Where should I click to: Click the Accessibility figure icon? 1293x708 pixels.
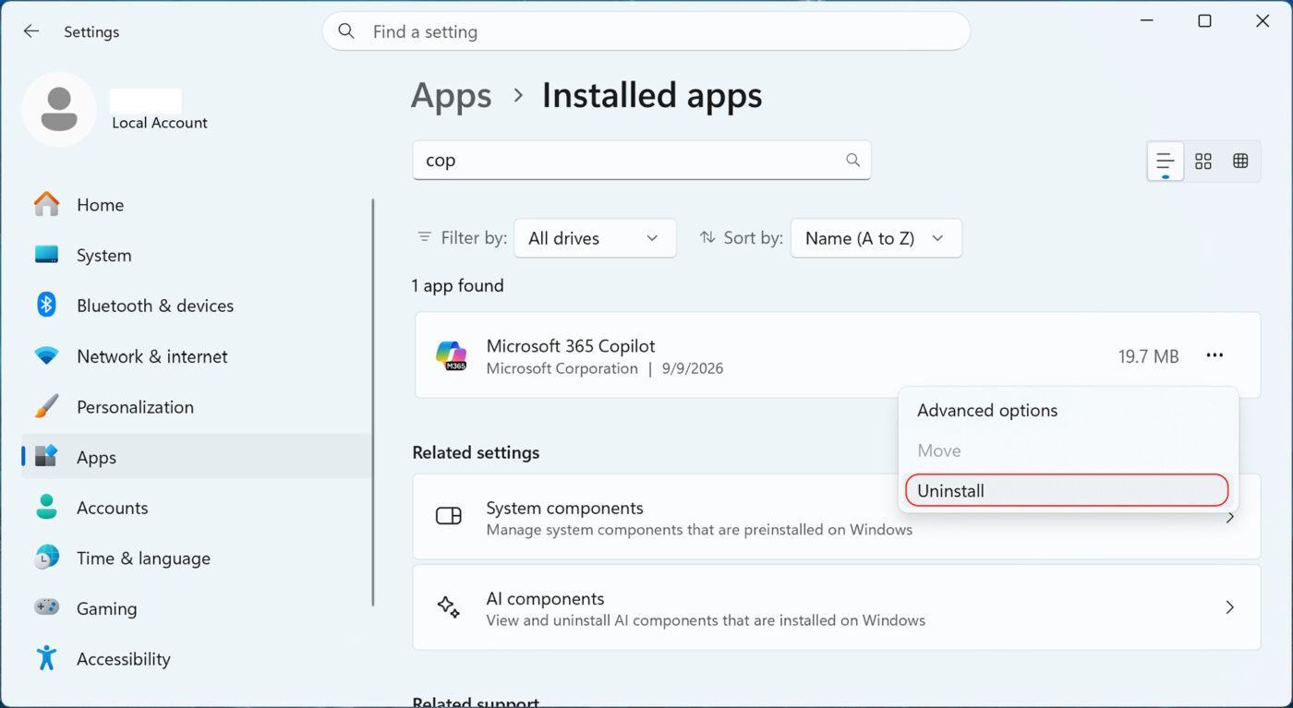[x=46, y=658]
